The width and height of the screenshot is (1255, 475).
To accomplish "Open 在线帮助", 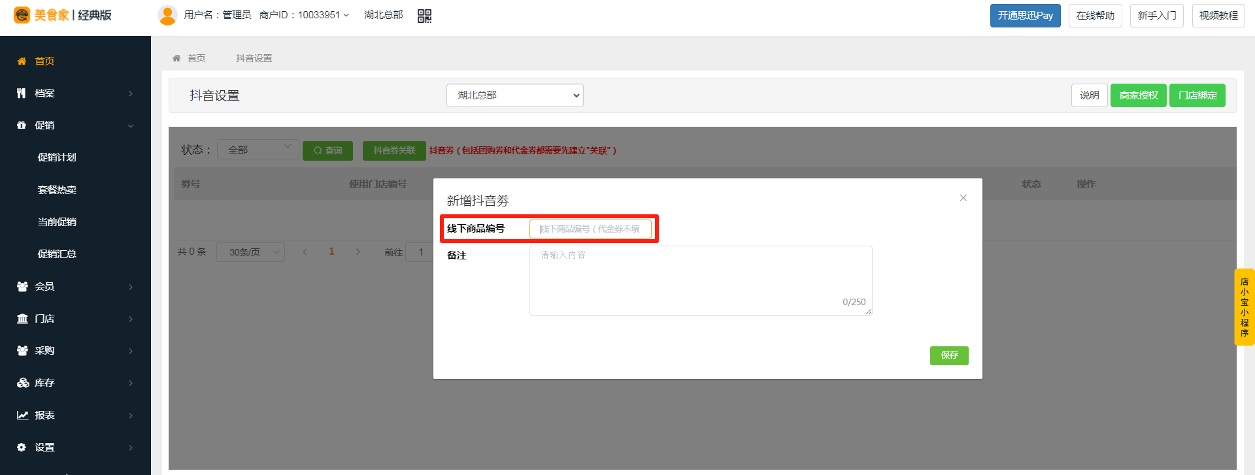I will pos(1096,16).
